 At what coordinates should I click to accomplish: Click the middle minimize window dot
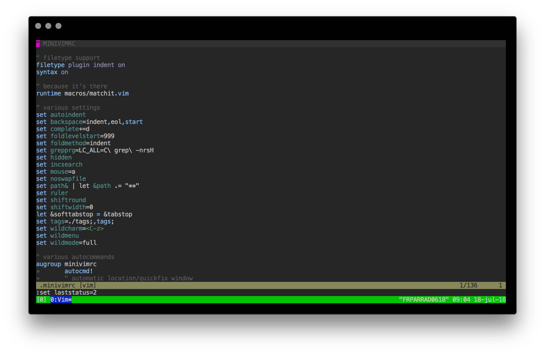(x=48, y=26)
